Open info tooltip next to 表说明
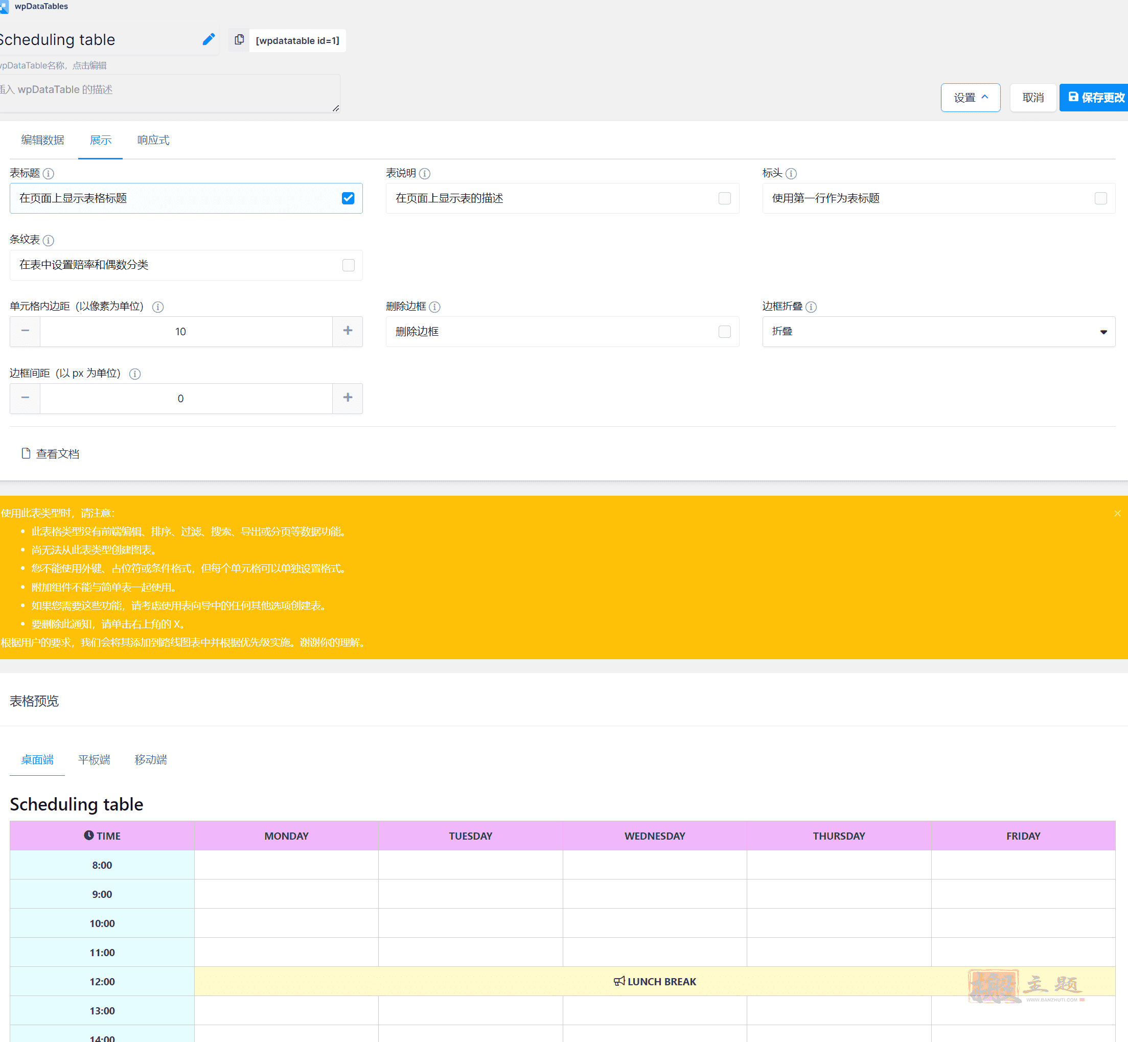The width and height of the screenshot is (1128, 1042). coord(425,174)
